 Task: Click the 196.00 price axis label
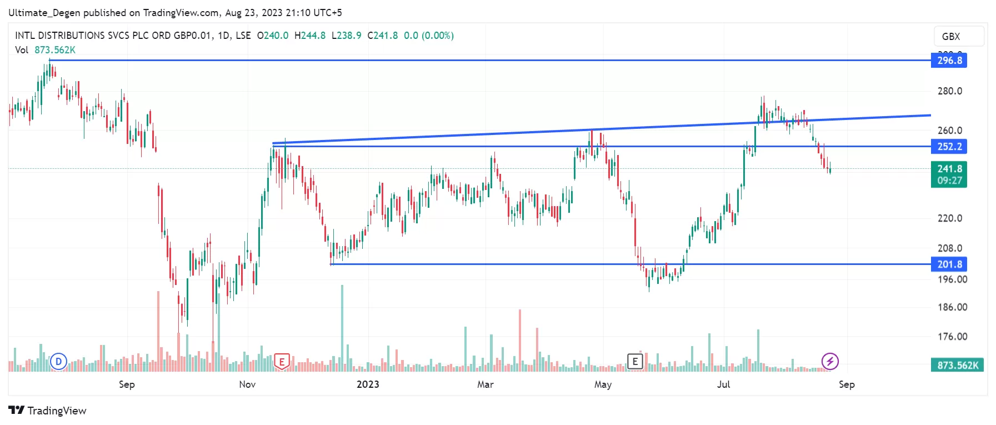tap(952, 279)
